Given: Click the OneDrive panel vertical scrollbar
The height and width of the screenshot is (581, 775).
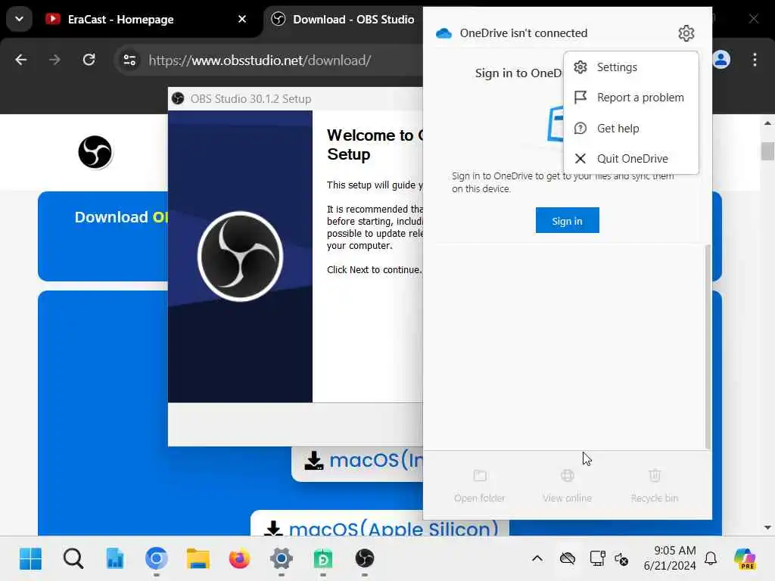Looking at the screenshot, I should pos(708,346).
